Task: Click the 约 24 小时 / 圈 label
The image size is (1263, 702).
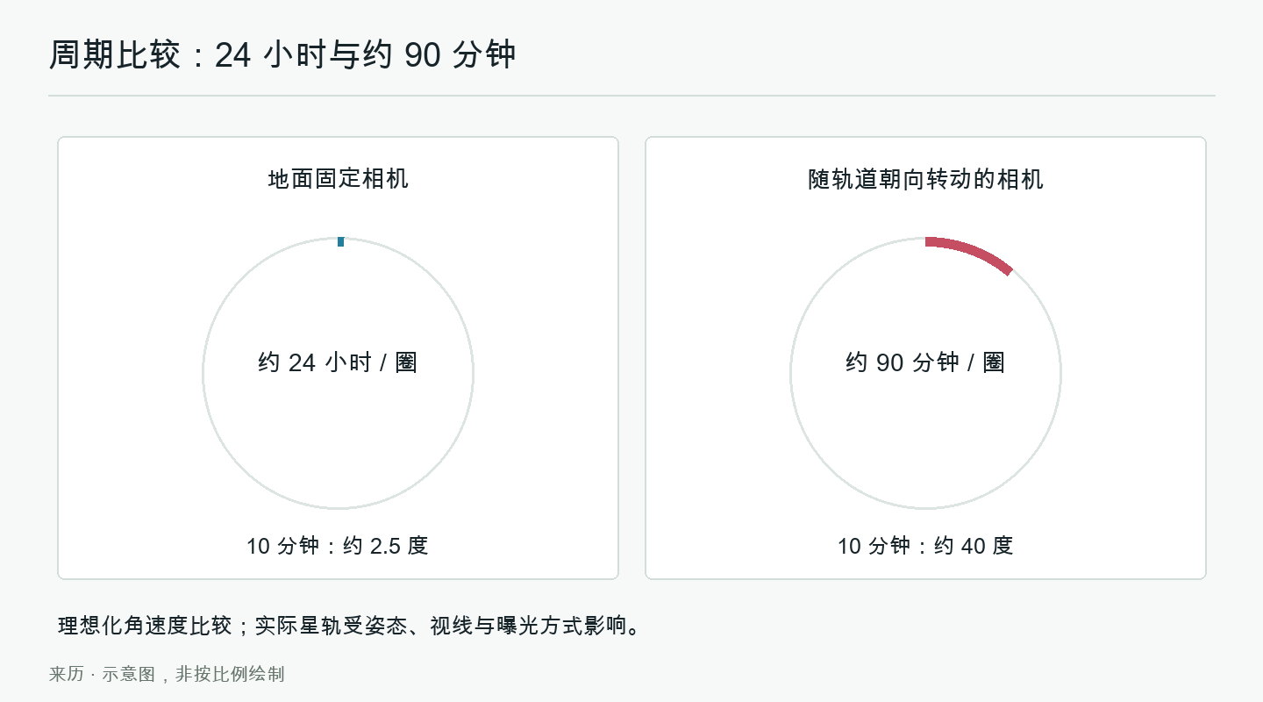Action: point(338,362)
